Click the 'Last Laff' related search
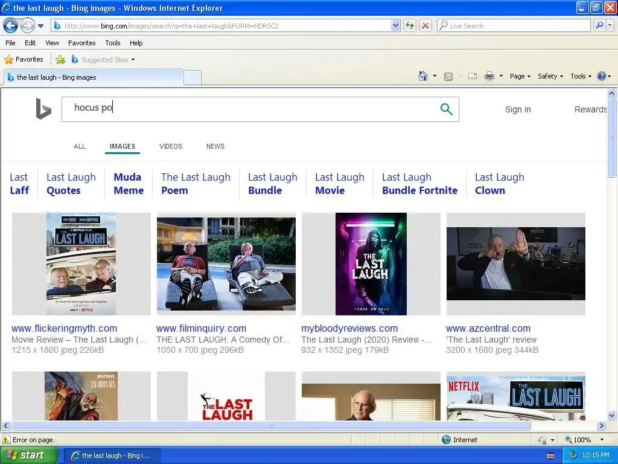This screenshot has width=618, height=464. (x=19, y=184)
